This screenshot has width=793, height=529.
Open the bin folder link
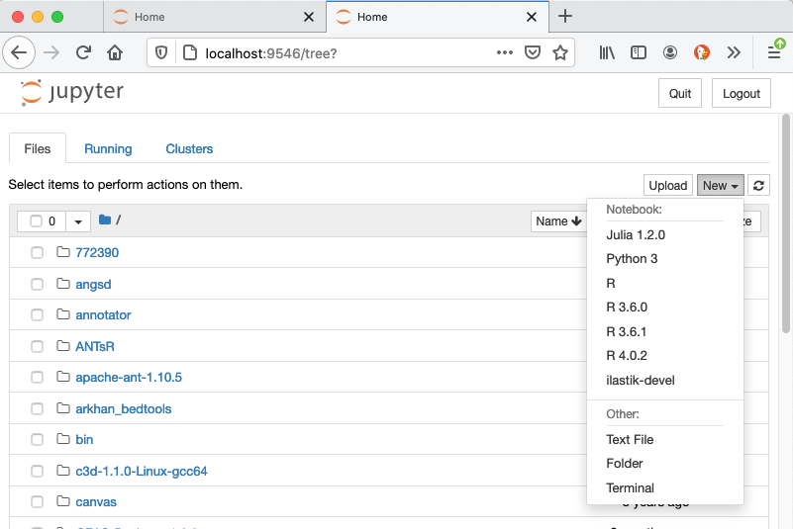[x=84, y=440]
